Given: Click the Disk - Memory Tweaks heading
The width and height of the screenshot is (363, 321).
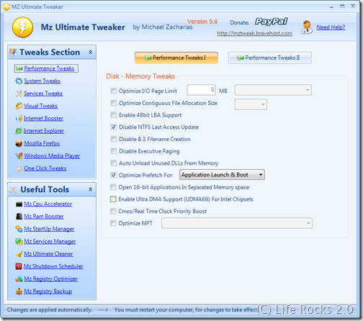Looking at the screenshot, I should pos(140,76).
